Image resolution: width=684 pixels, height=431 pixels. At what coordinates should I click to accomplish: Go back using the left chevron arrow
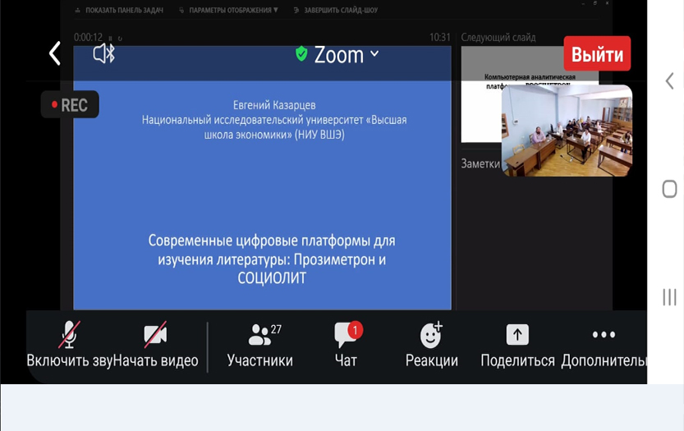pos(54,54)
